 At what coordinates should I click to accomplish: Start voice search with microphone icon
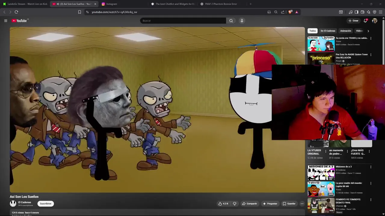tap(242, 21)
